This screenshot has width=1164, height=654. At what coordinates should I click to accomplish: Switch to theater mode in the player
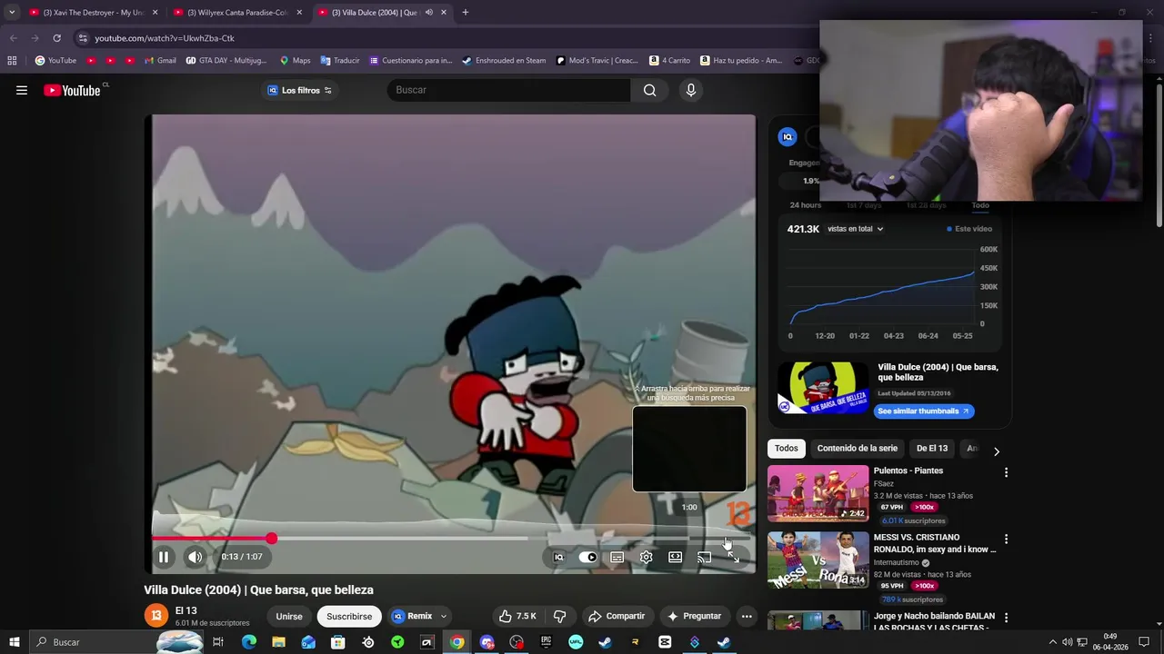pyautogui.click(x=676, y=557)
